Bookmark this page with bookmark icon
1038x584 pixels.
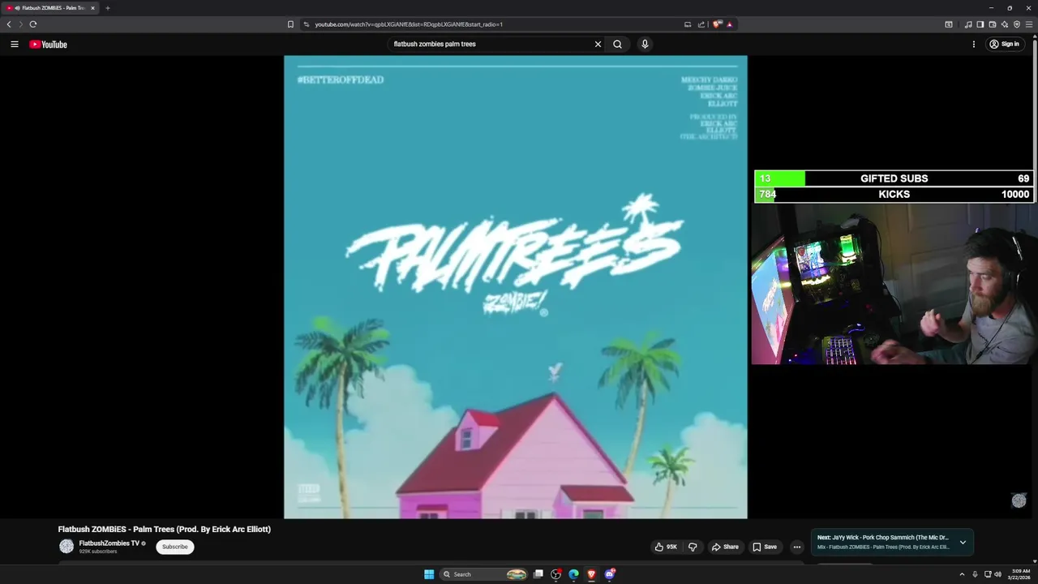pyautogui.click(x=290, y=24)
